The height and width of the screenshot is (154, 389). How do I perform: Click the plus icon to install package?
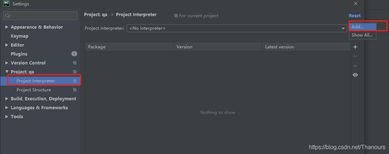(355, 47)
